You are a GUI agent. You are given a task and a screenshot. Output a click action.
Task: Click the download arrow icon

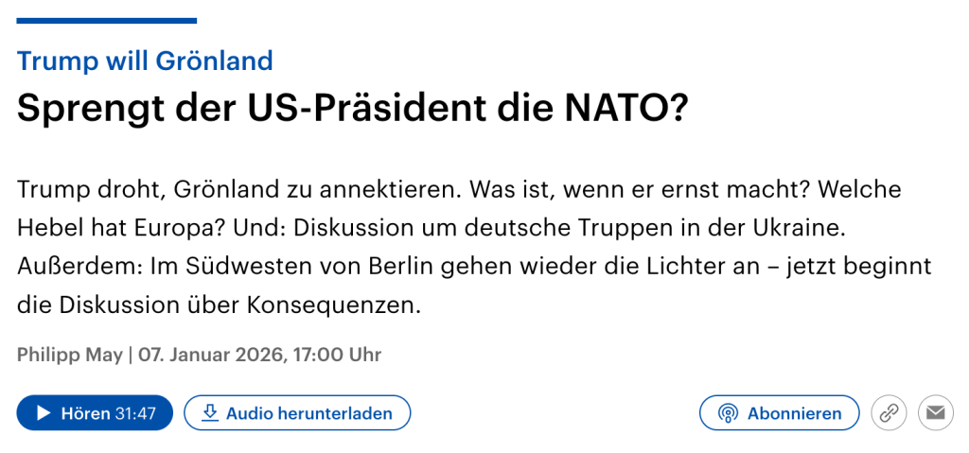[210, 413]
